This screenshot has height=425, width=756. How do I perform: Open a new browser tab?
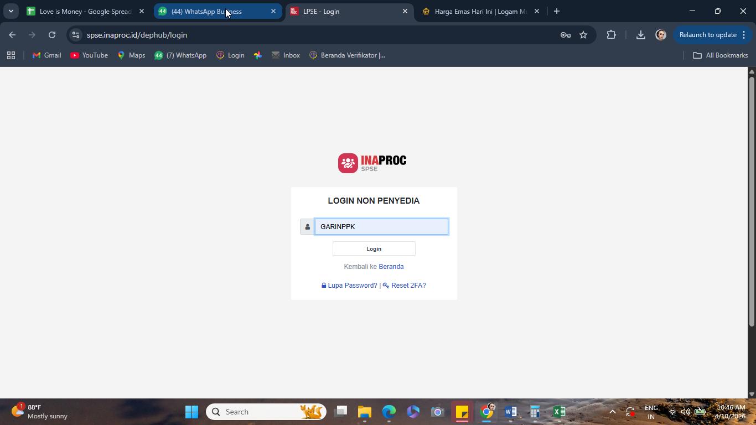[557, 11]
